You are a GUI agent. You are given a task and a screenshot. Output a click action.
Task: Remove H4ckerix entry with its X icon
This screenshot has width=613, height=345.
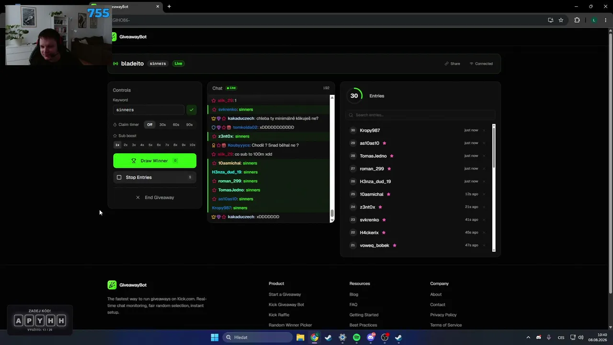tap(484, 232)
